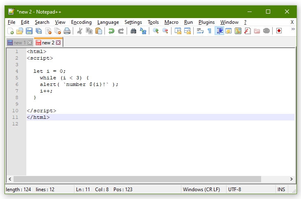Toggle the INS insert mode in the status bar
The width and height of the screenshot is (301, 199).
coord(281,190)
